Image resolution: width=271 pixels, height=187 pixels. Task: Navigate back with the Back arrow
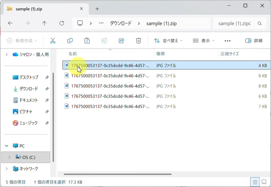[10, 23]
